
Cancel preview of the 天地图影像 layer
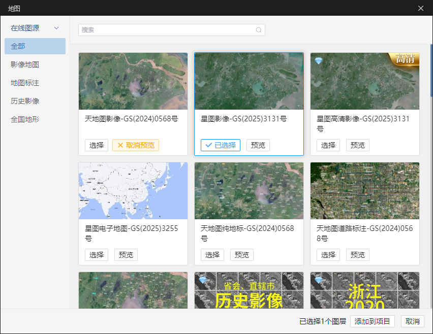coord(135,145)
